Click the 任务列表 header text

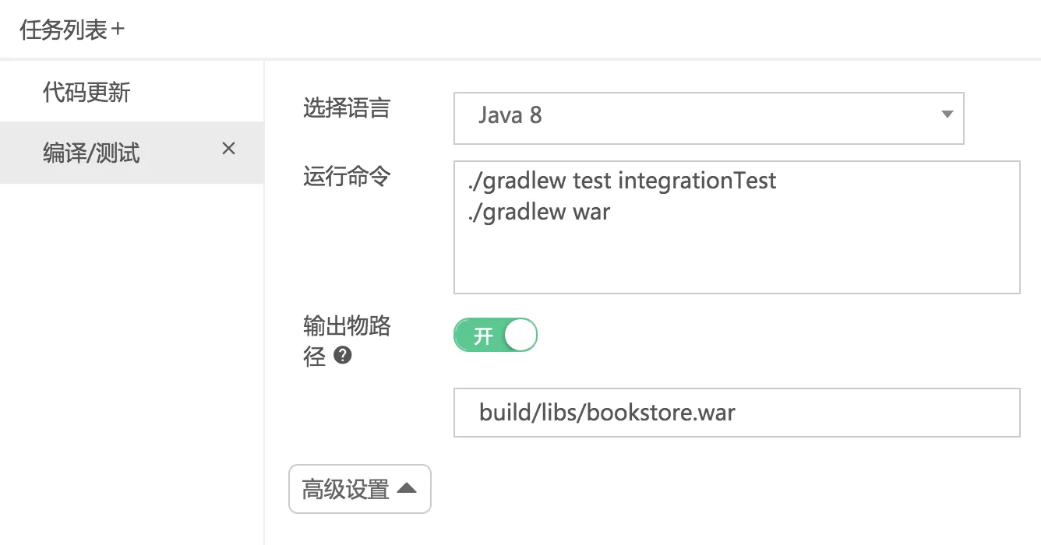pos(62,30)
